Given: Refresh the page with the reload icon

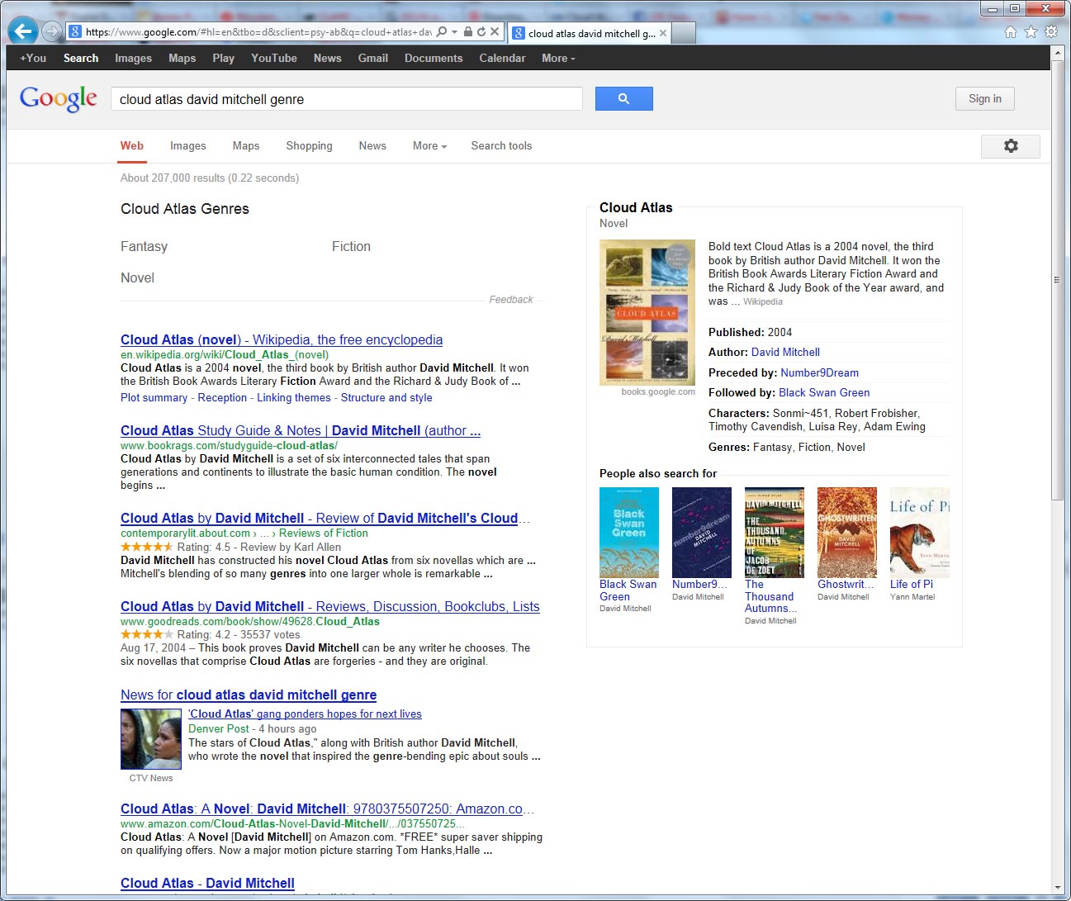Looking at the screenshot, I should click(x=481, y=32).
